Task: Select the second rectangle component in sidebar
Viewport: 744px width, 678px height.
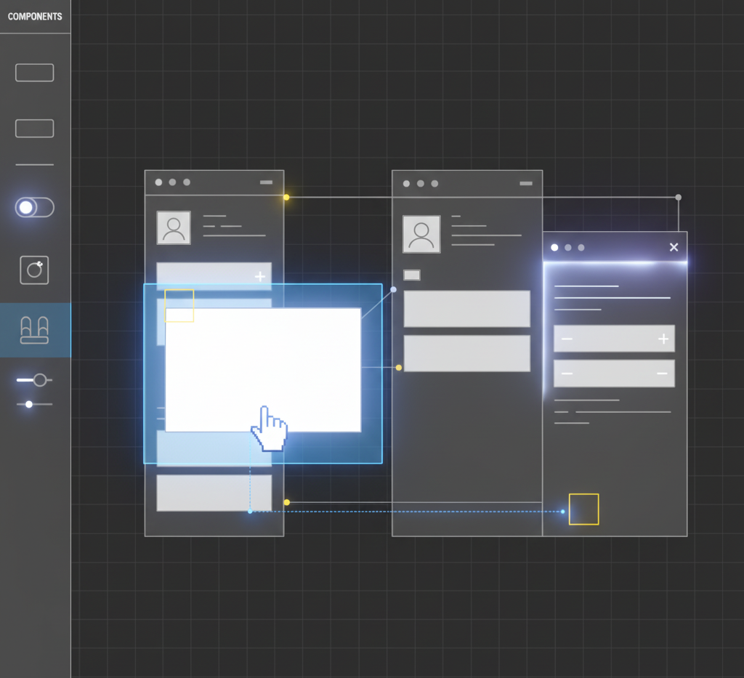Action: tap(34, 129)
